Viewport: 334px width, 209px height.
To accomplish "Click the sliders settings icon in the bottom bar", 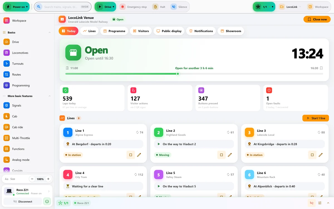I will [x=320, y=203].
